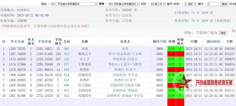Sort by 平均分速 column header
Image resolution: width=236 pixels, height=106 pixels.
point(45,41)
